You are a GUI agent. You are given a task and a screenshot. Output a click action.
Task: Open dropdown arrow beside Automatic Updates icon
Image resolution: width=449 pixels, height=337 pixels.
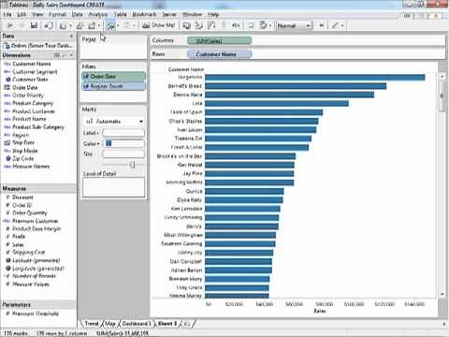pyautogui.click(x=118, y=26)
